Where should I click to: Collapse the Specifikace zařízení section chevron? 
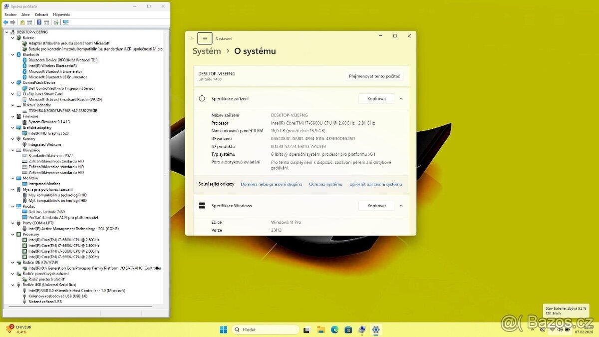tap(401, 98)
